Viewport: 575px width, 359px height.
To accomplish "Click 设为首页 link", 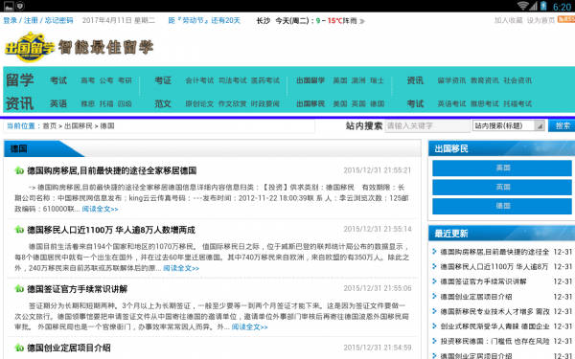I will [x=540, y=20].
